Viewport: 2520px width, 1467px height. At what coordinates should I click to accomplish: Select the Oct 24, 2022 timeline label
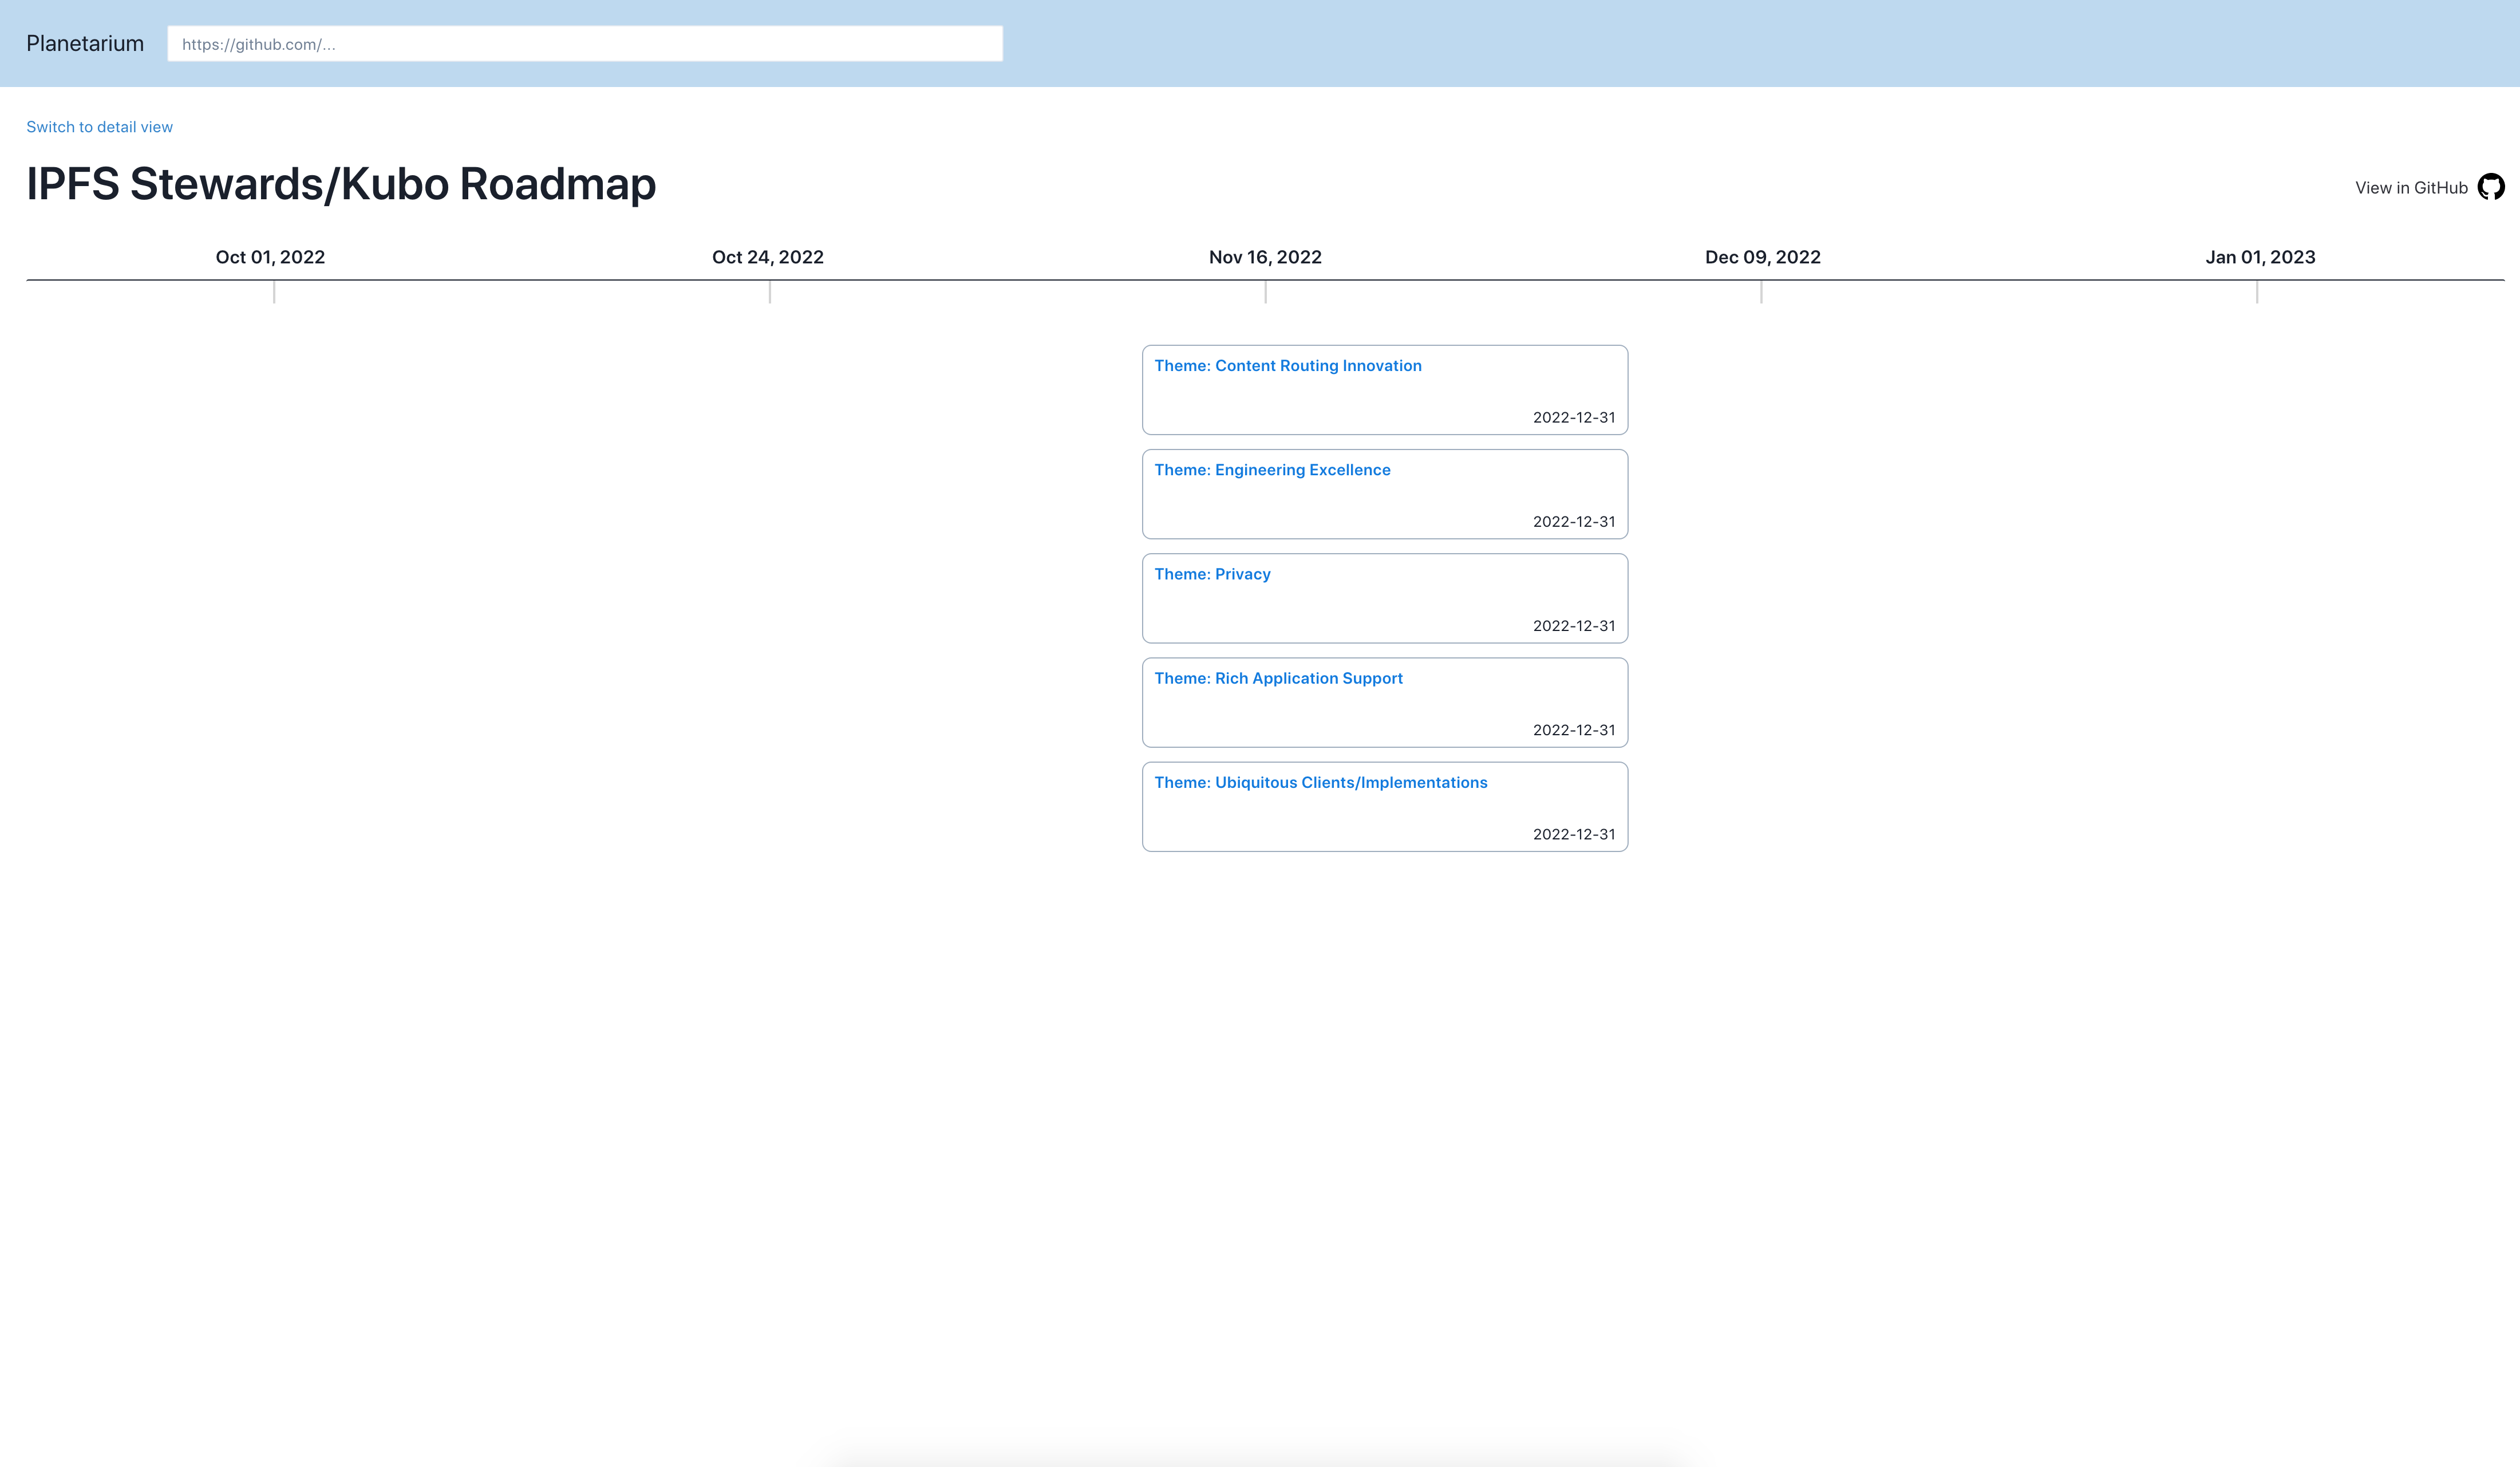[768, 257]
